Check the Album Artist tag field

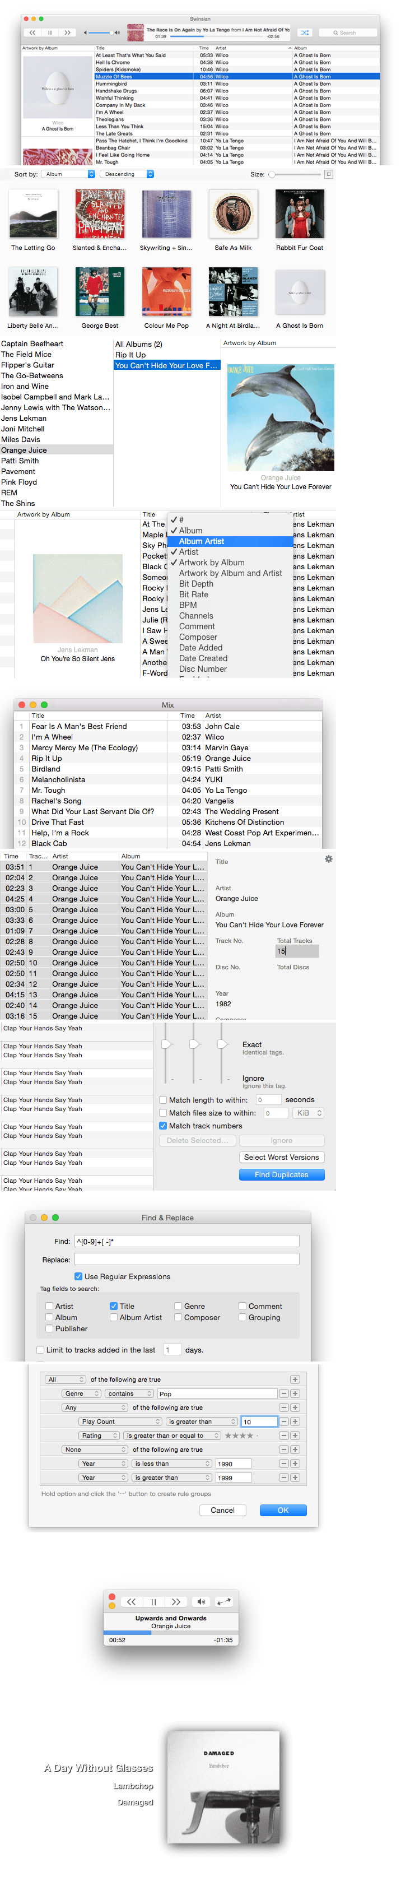(114, 1317)
